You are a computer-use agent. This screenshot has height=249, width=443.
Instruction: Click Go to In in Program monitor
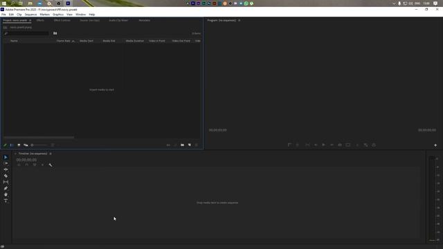point(307,145)
